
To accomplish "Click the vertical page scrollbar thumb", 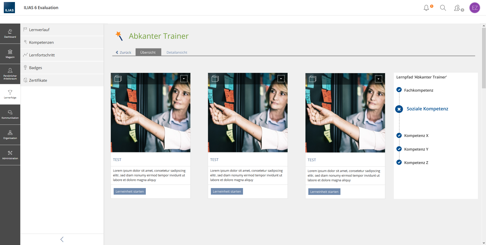I will point(484,58).
